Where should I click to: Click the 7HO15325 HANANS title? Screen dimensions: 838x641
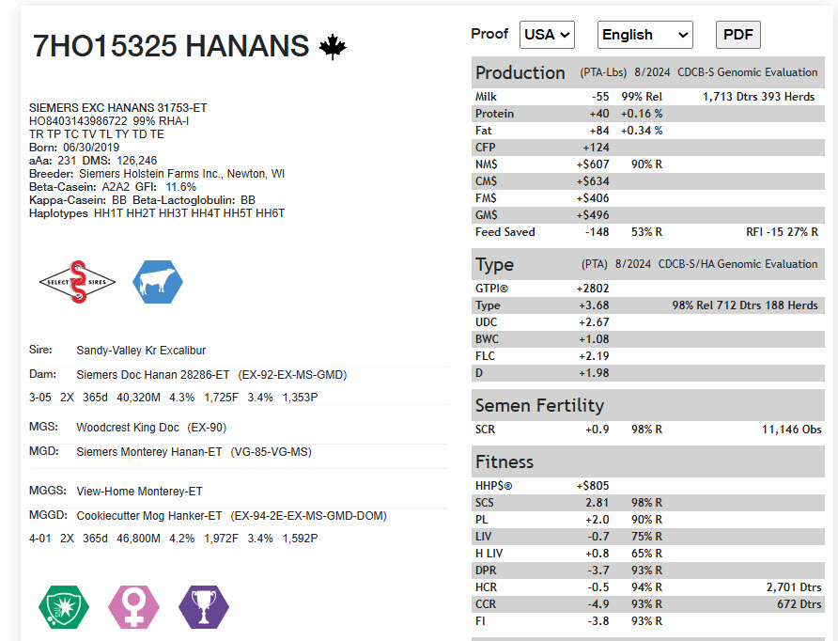(x=171, y=46)
